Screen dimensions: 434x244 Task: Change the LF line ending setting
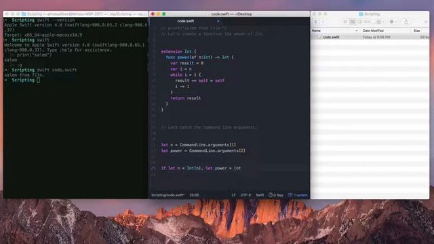tap(233, 195)
